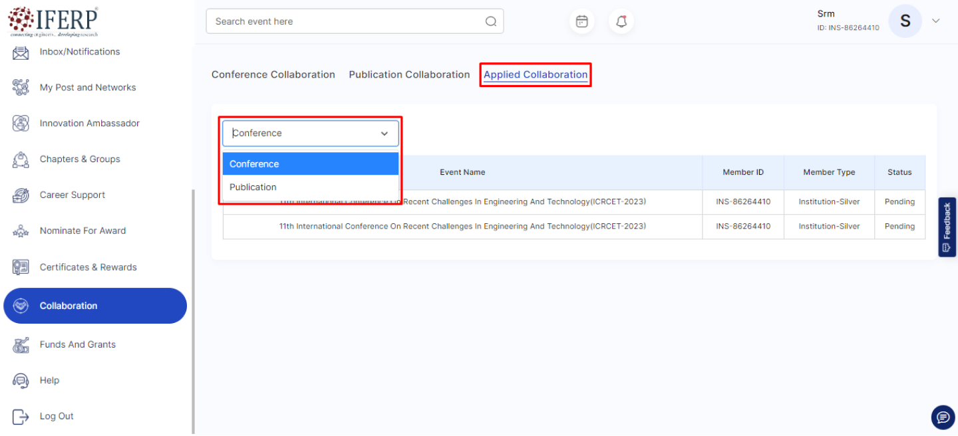
Task: Click the IFERP logo
Action: [53, 21]
